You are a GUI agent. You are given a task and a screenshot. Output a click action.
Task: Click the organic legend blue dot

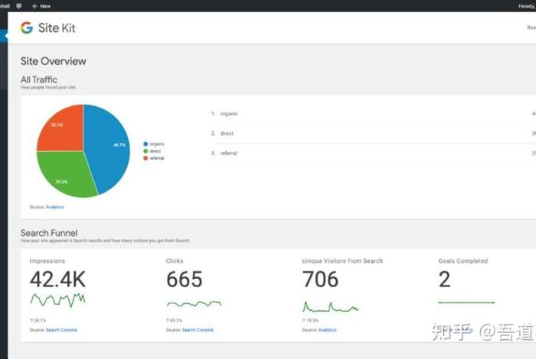(145, 144)
